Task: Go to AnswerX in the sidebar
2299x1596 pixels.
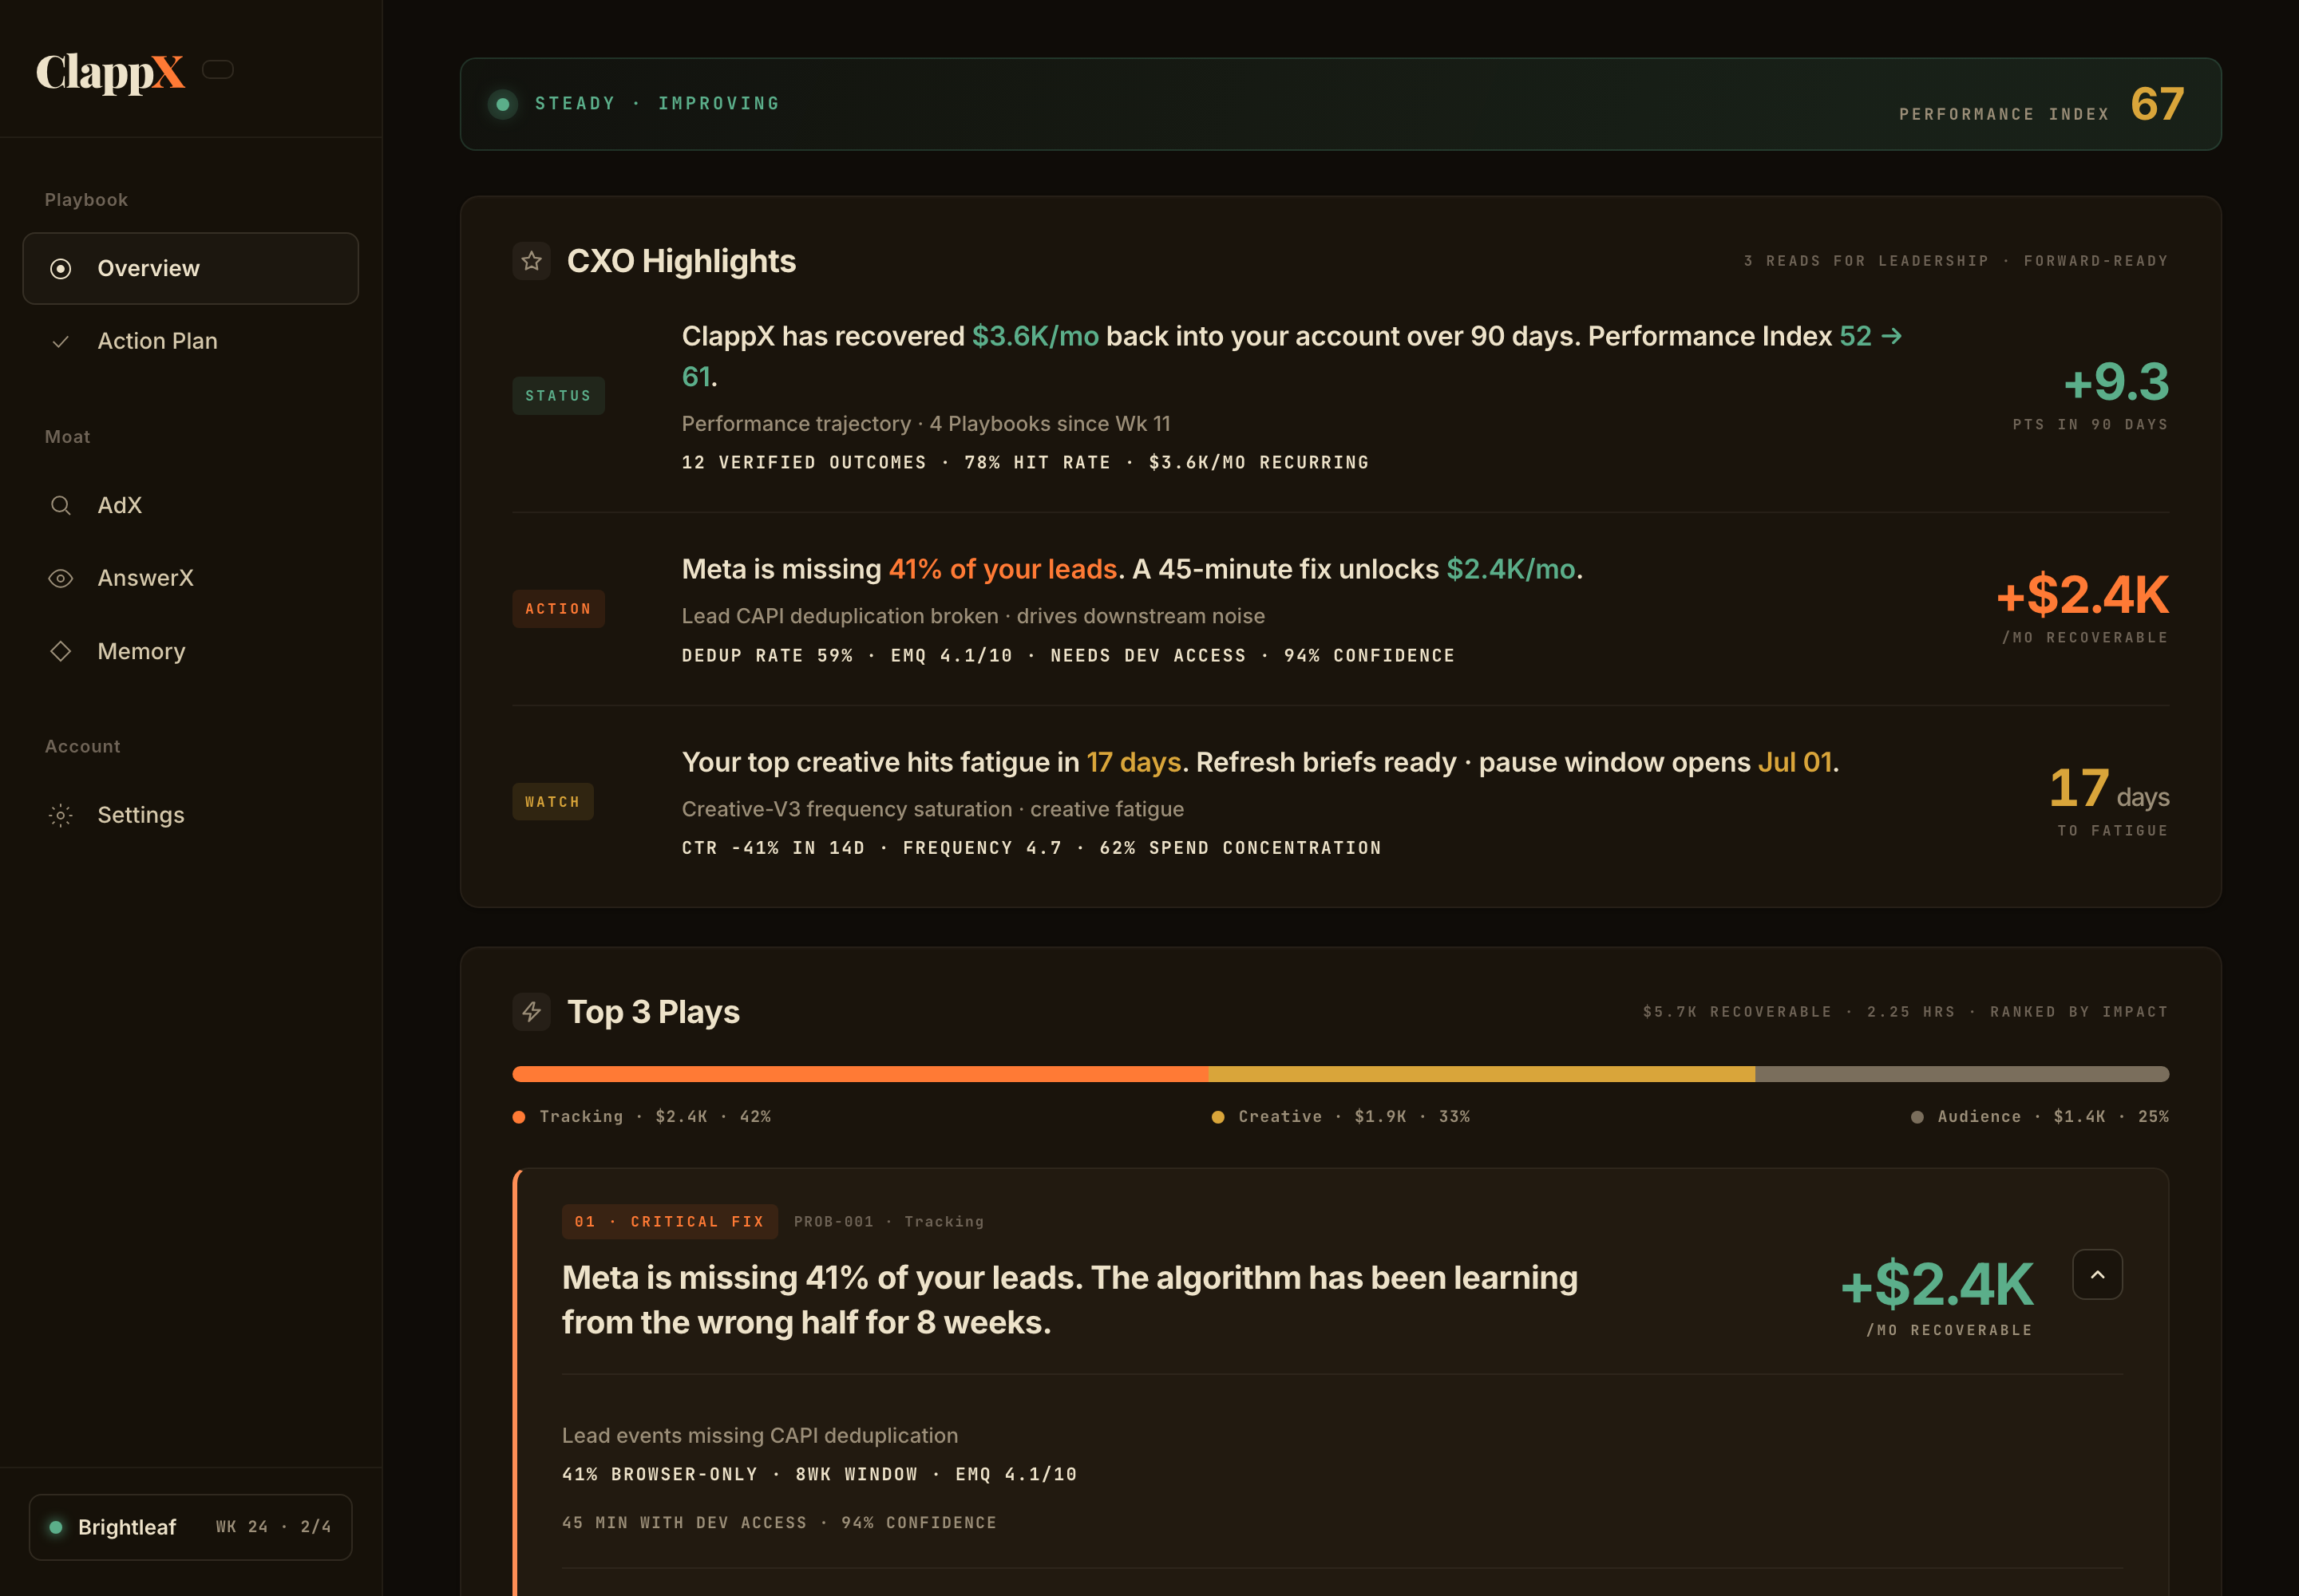Action: click(x=190, y=578)
